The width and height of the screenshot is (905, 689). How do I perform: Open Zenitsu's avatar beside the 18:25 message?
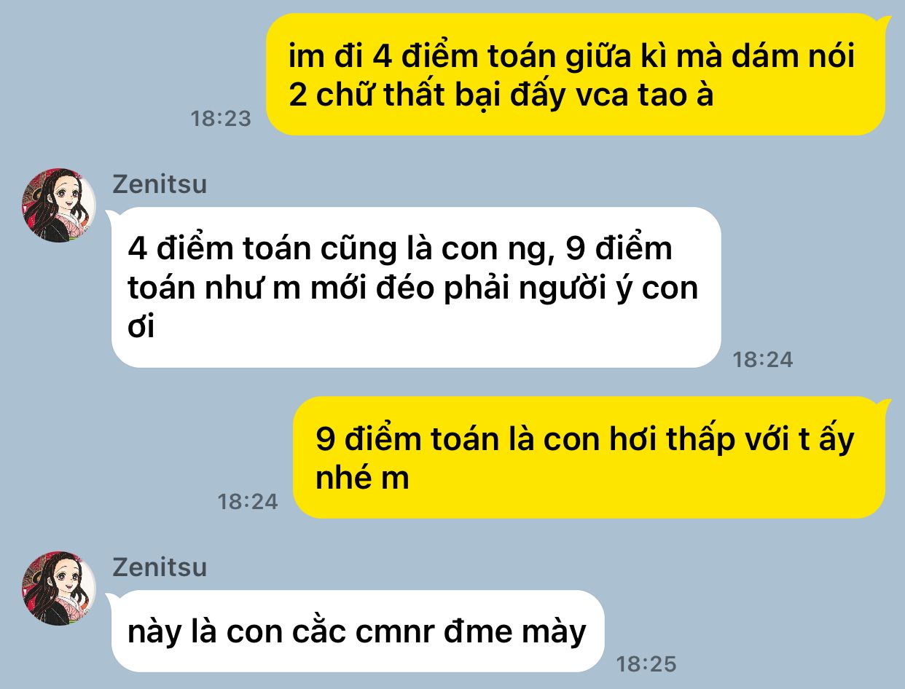coord(58,588)
